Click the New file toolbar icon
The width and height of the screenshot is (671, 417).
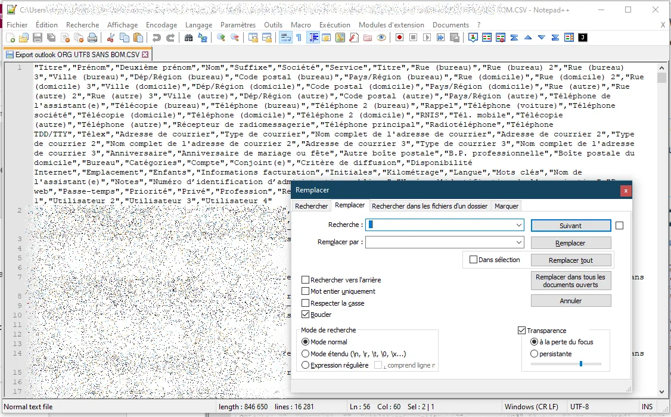click(x=10, y=38)
